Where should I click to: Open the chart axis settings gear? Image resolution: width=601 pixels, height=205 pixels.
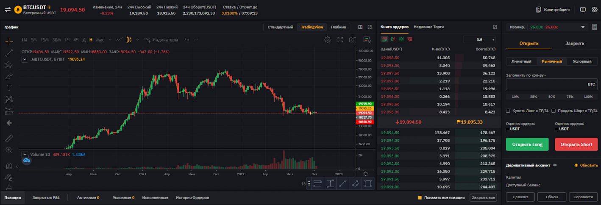coord(365,174)
